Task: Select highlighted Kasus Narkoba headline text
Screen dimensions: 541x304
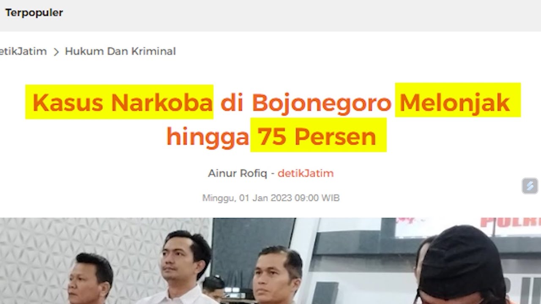Action: click(122, 103)
